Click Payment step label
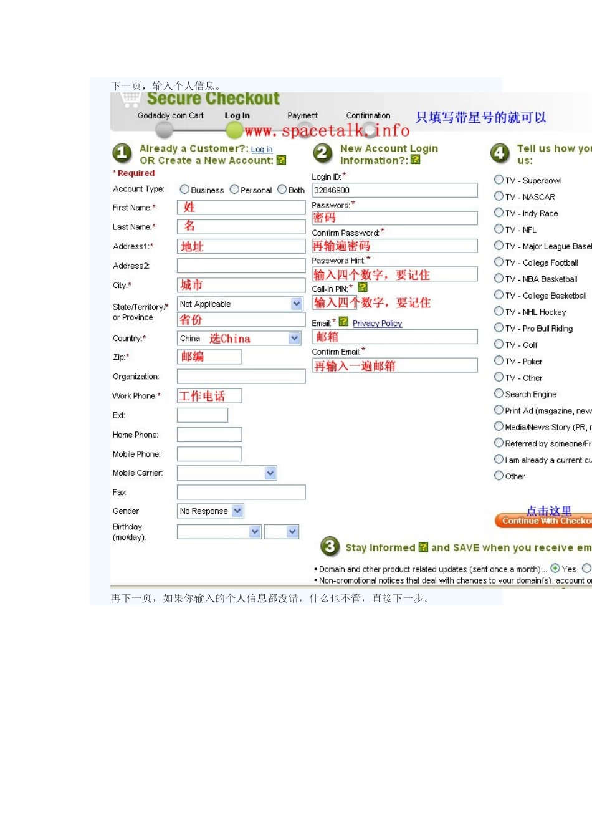This screenshot has height=838, width=592. [303, 115]
